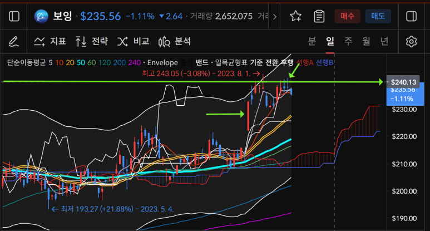
Task: Switch to 년 yearly timeframe
Action: coord(384,41)
